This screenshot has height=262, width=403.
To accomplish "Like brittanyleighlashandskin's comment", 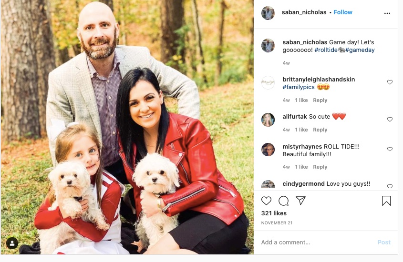I will click(390, 82).
